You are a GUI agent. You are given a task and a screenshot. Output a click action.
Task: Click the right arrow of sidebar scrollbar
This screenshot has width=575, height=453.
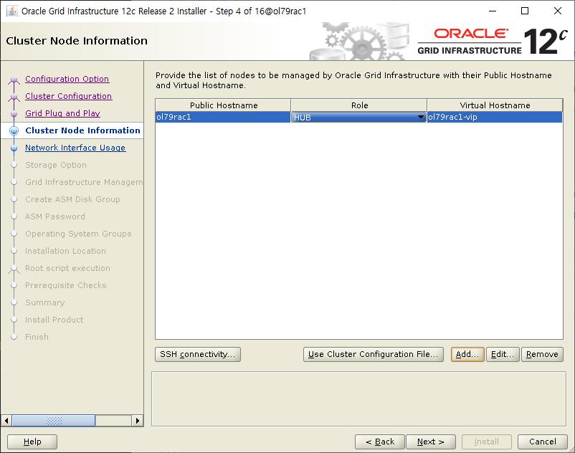click(138, 420)
